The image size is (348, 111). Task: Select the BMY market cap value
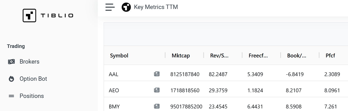pos(186,106)
